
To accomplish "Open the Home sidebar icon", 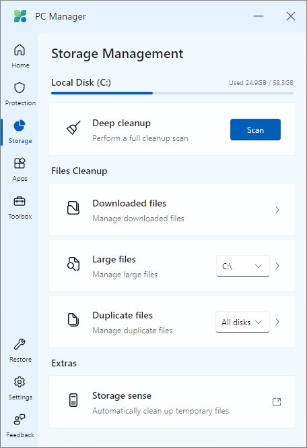I will click(20, 51).
